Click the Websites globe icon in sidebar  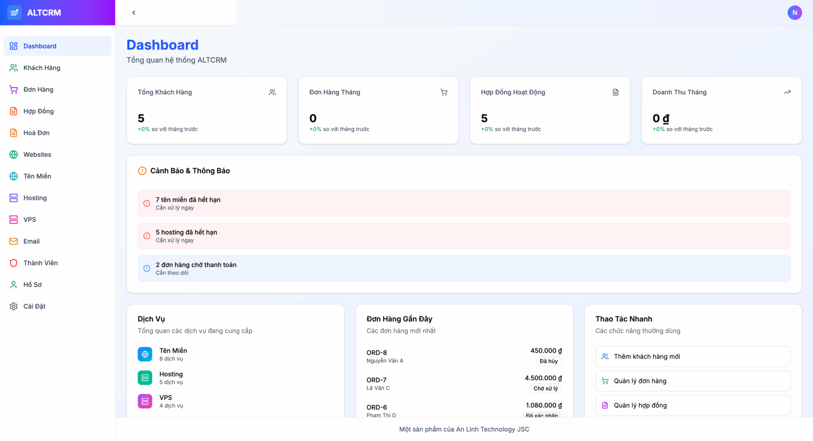tap(13, 154)
